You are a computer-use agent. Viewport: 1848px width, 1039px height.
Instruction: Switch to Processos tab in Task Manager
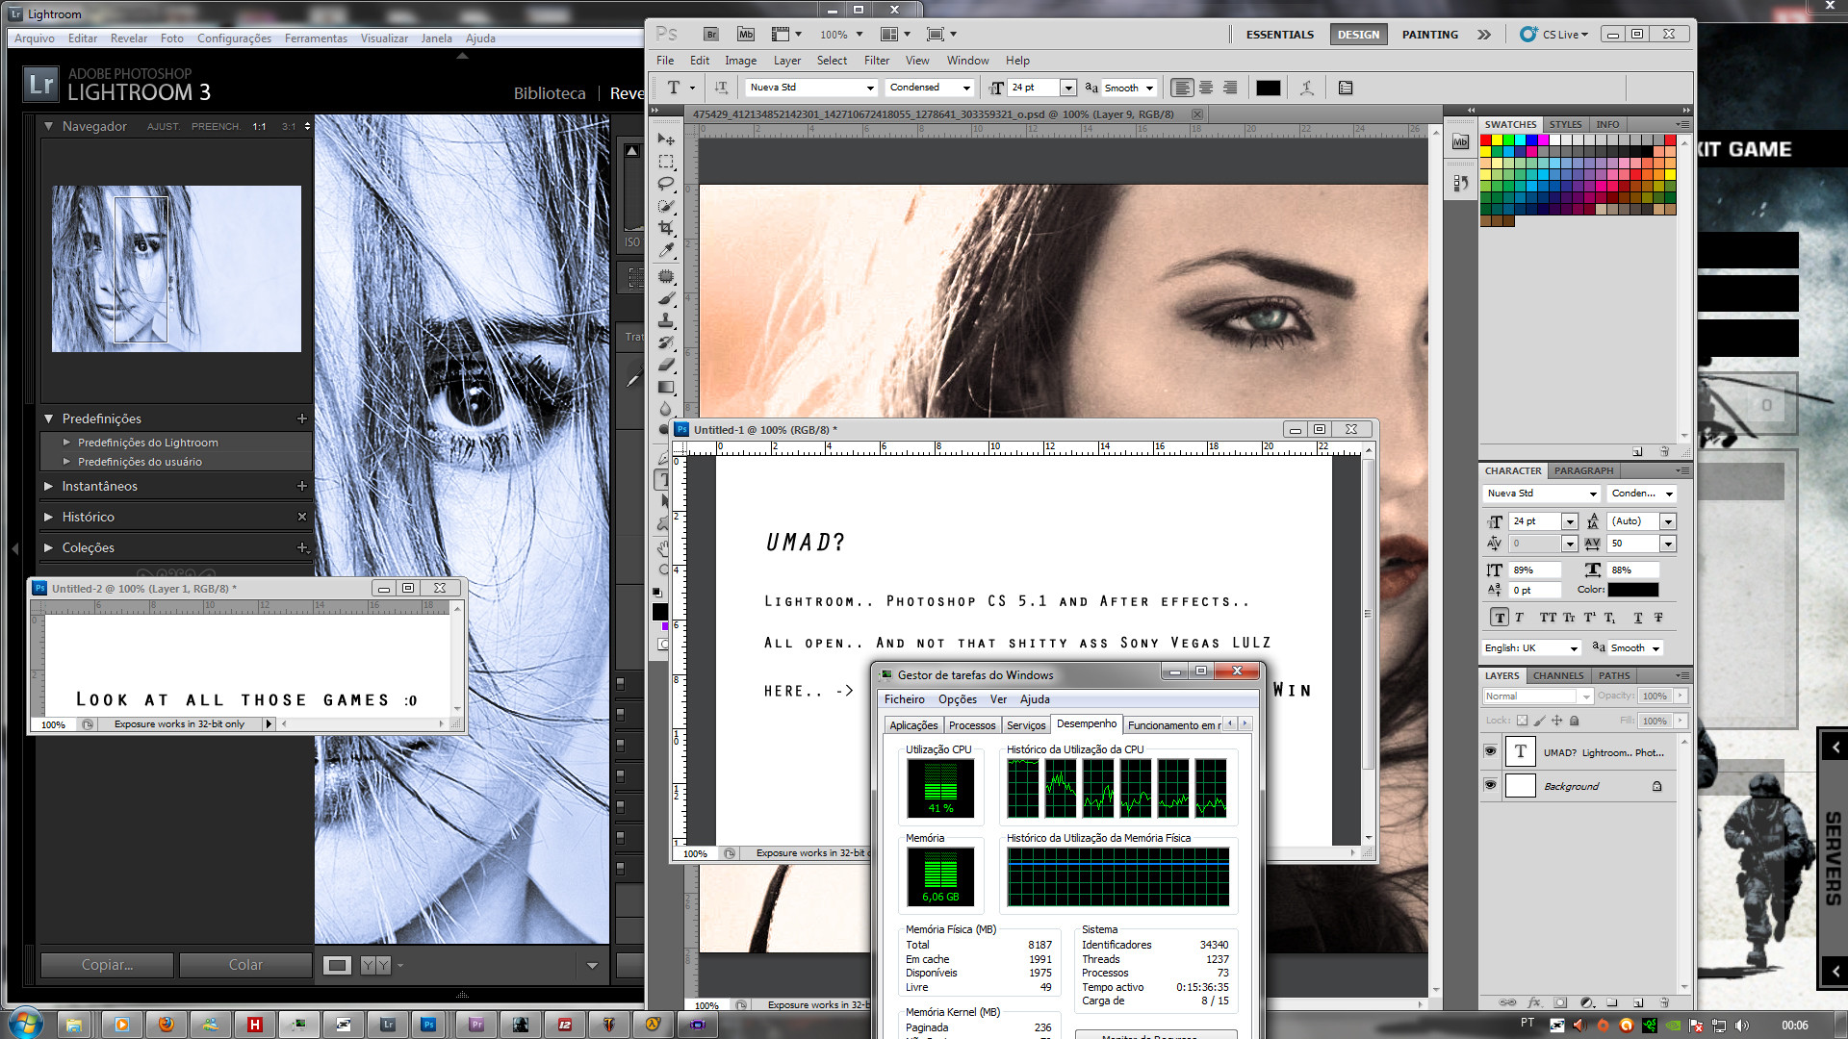(972, 725)
